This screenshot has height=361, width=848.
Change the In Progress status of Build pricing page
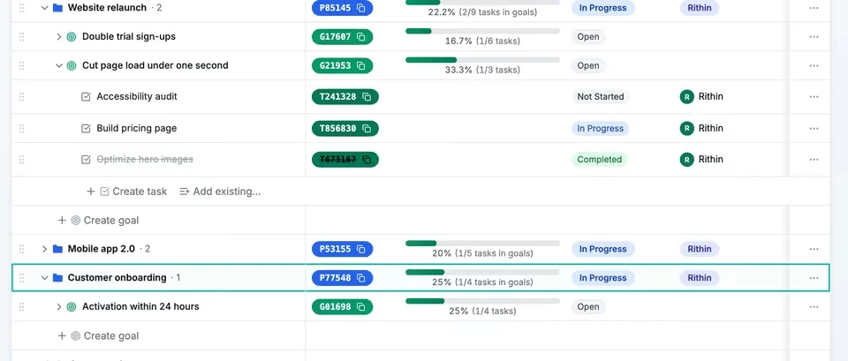point(601,129)
